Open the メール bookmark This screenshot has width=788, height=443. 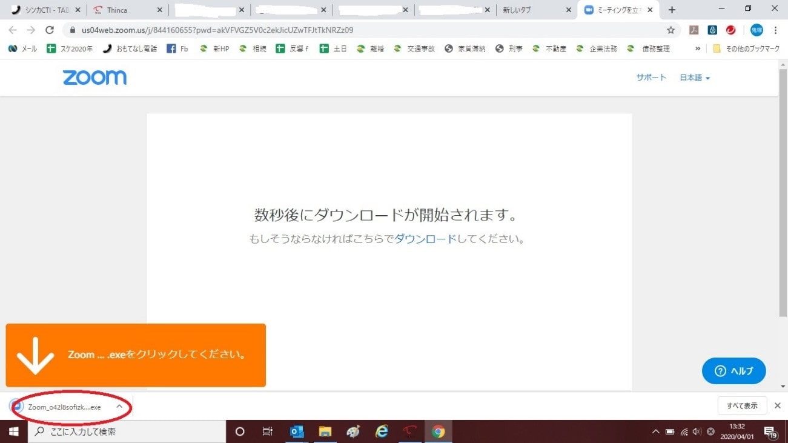tap(22, 49)
